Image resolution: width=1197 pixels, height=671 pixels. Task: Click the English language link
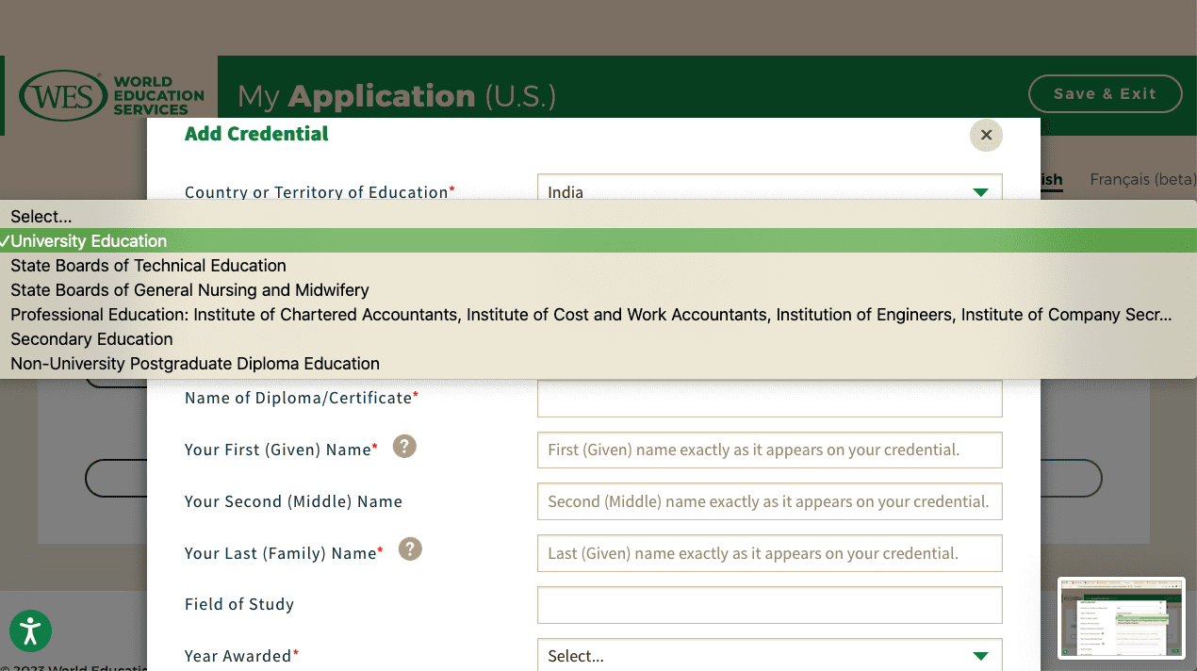pos(1046,179)
